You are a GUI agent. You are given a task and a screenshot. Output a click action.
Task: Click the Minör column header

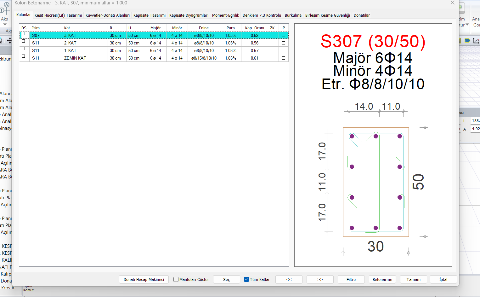[177, 28]
